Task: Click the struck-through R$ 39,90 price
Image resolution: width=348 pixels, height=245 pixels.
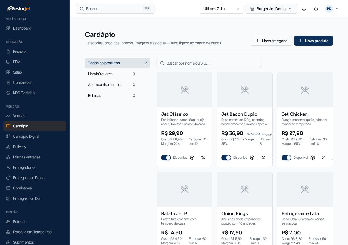Action: click(253, 134)
